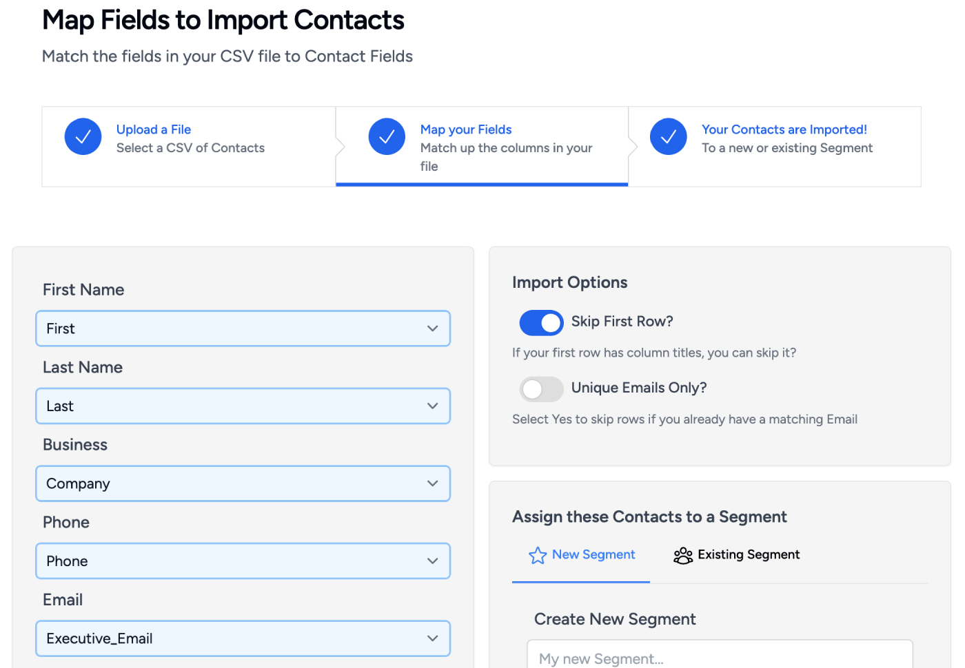Open the Last Name field dropdown
This screenshot has height=668, width=965.
[243, 406]
